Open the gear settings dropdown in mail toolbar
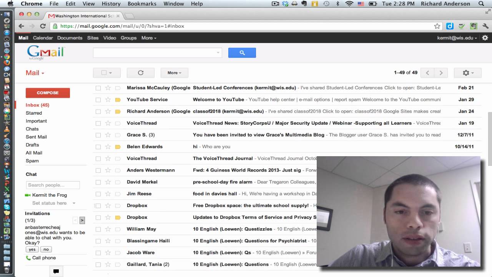 (x=468, y=73)
